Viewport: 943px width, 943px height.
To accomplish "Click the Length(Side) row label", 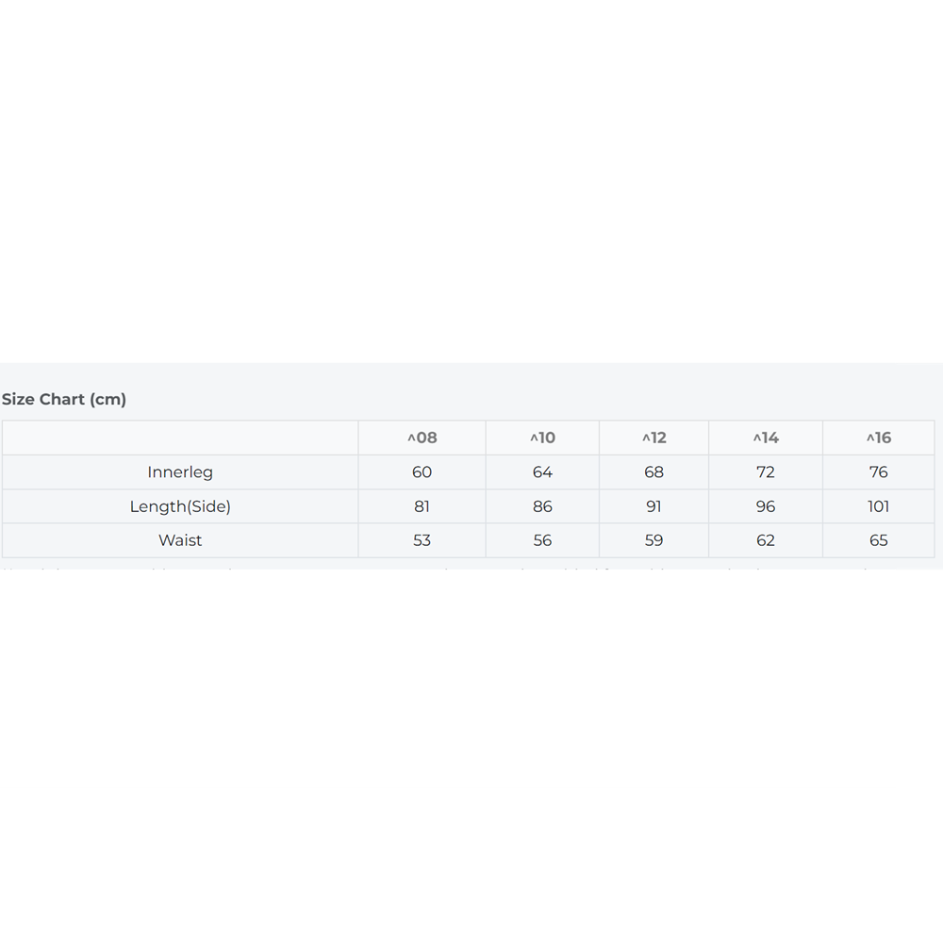I will click(x=180, y=506).
